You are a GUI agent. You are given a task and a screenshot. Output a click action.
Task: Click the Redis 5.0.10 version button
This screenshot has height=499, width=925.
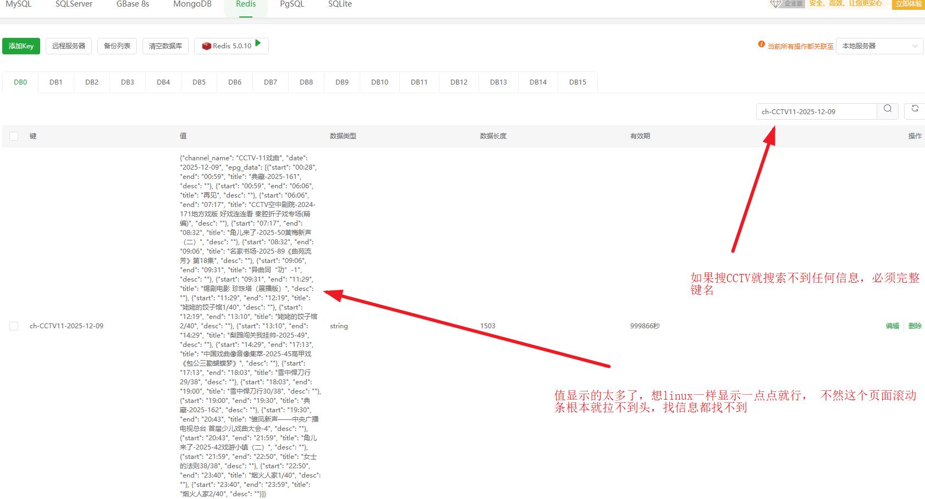click(232, 46)
